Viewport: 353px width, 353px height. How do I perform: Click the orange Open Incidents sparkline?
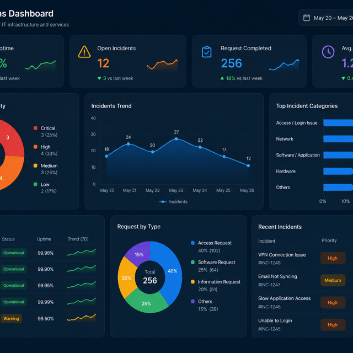point(162,65)
